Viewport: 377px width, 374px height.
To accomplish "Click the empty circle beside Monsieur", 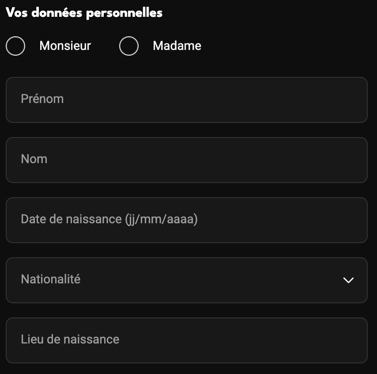I will point(15,46).
